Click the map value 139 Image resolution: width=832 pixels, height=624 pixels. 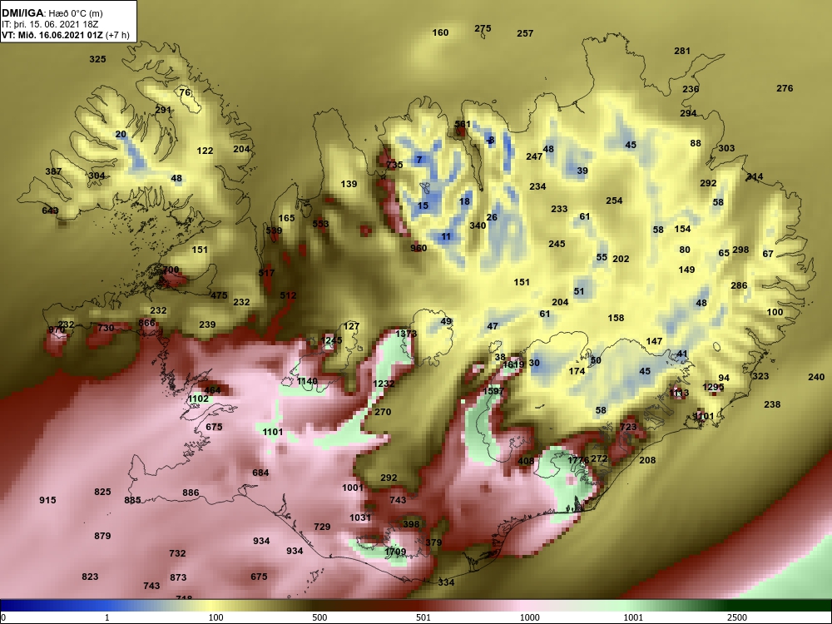click(349, 185)
